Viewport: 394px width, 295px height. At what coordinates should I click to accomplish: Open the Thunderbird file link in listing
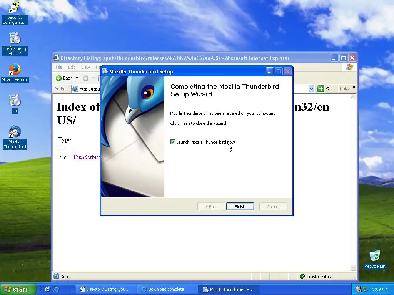(87, 157)
